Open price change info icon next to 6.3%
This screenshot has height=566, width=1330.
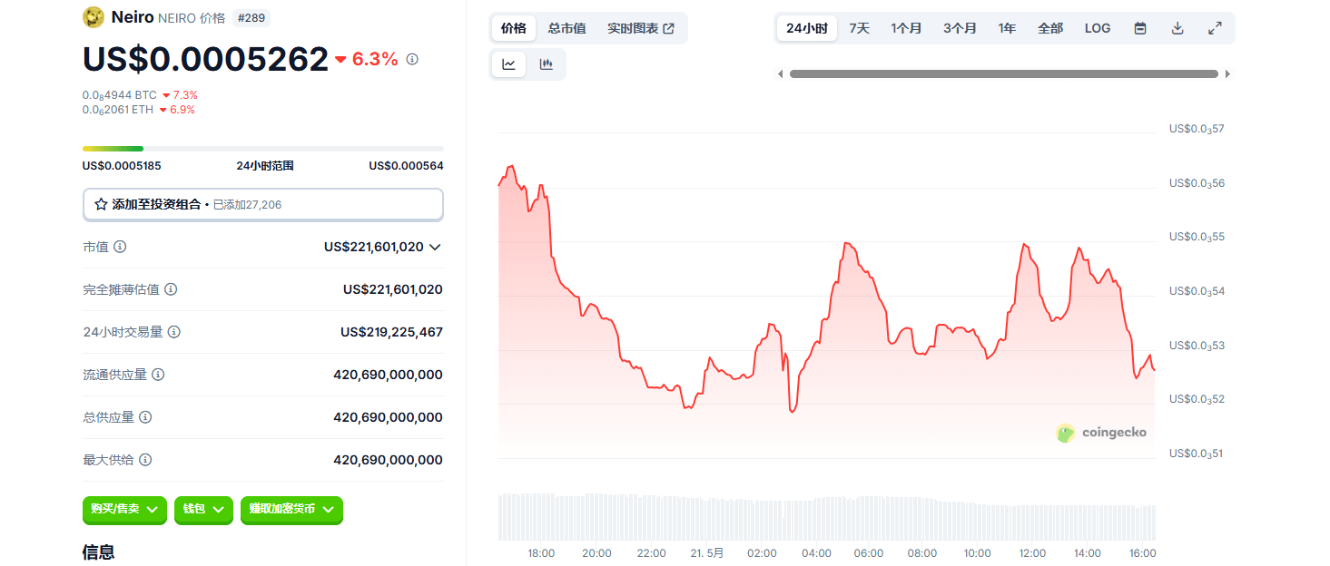coord(412,59)
